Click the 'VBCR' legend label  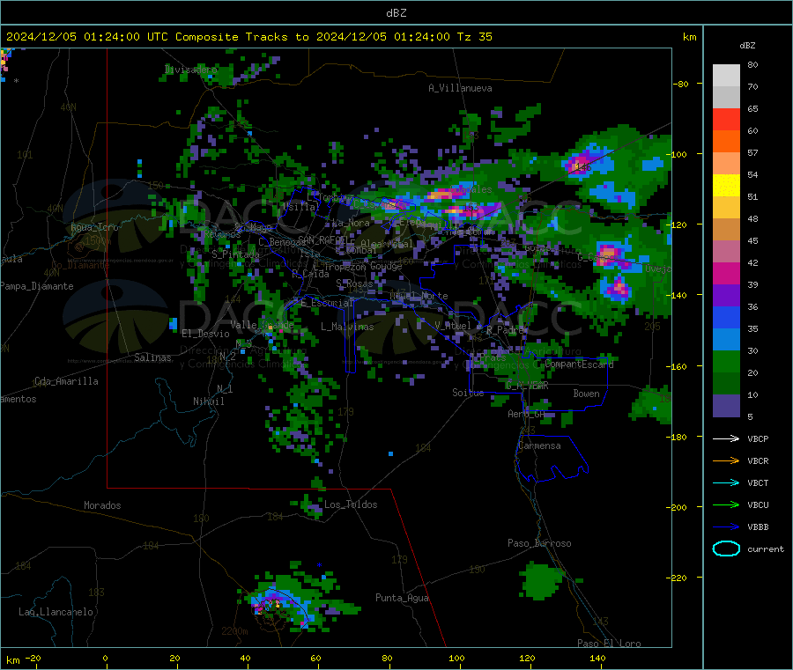pos(758,460)
